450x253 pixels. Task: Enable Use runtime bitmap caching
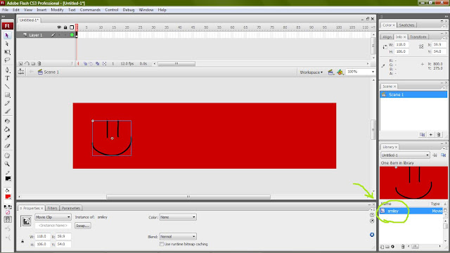pos(162,244)
